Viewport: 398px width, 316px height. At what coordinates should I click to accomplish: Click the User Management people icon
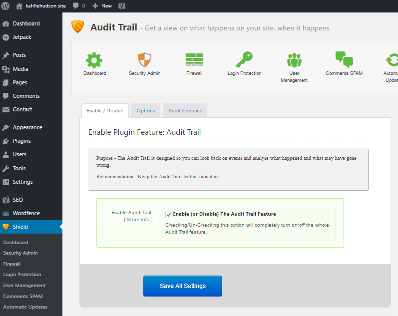[x=294, y=60]
